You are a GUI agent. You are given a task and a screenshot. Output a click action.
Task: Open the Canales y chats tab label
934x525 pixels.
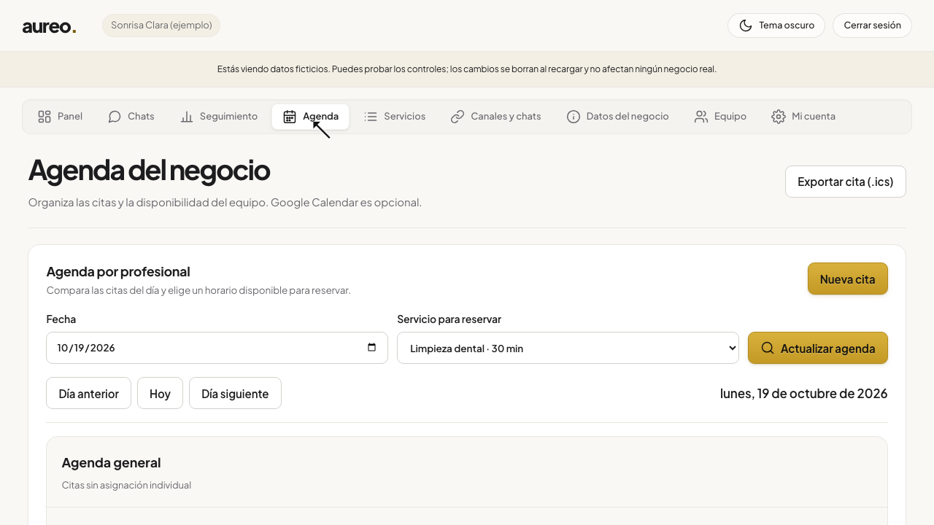(506, 117)
